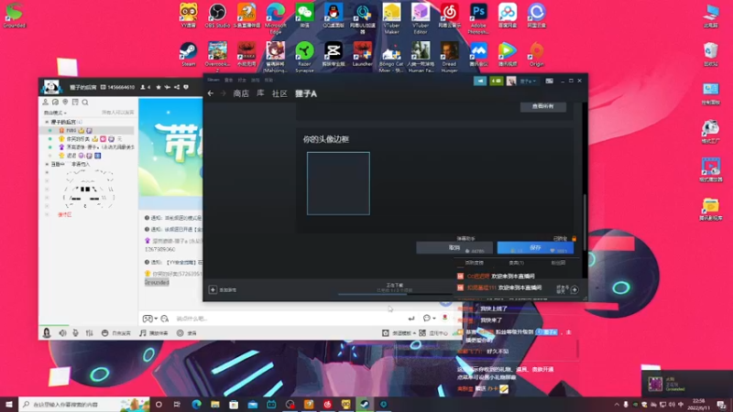
Task: Click the Windows taskbar search box
Action: point(84,404)
